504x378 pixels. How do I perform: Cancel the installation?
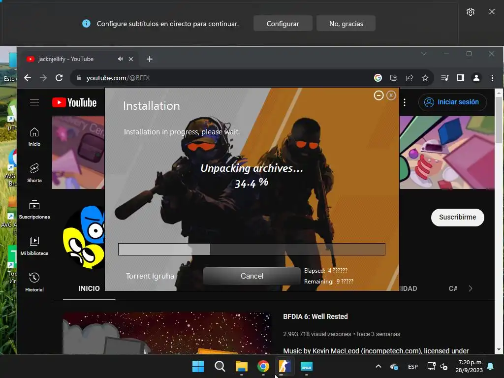(x=252, y=276)
